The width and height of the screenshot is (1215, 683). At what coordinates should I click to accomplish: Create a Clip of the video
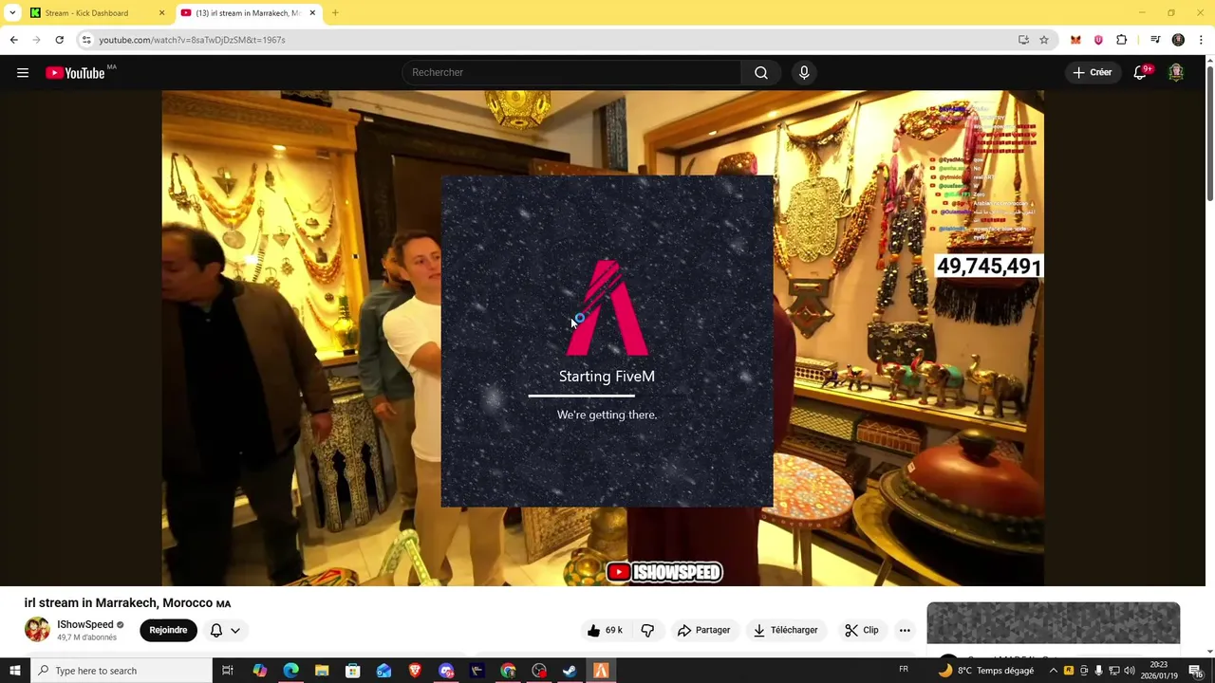click(x=862, y=630)
